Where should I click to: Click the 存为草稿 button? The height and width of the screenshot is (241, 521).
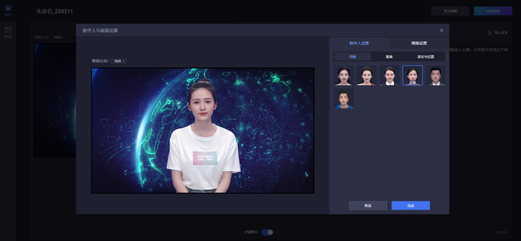point(450,11)
